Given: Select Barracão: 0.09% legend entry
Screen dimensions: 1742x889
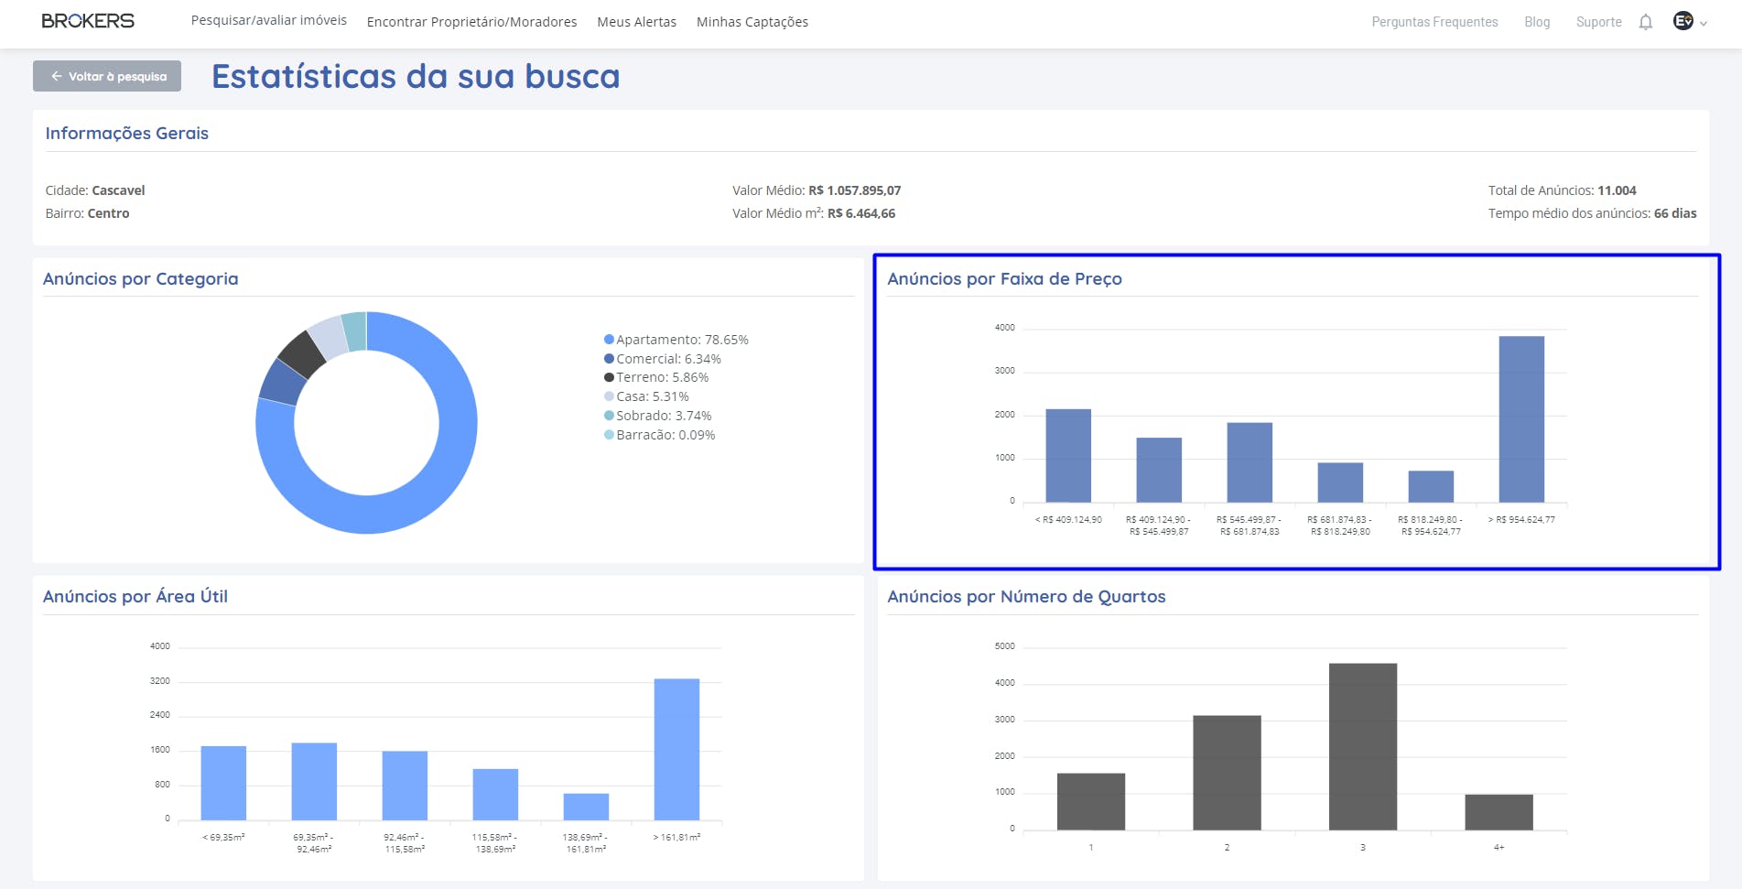Looking at the screenshot, I should click(x=660, y=435).
